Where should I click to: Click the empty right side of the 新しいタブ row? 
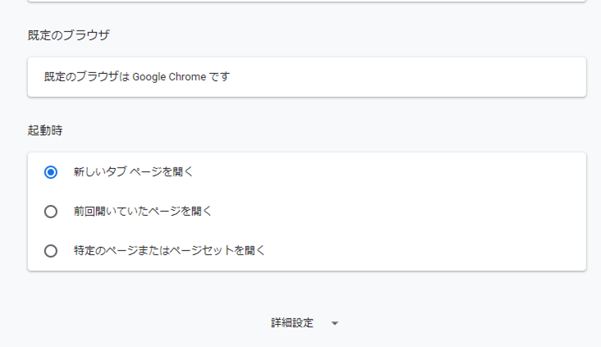pos(389,172)
